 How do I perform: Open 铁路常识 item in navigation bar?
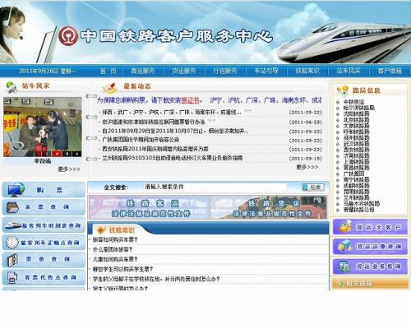[x=307, y=71]
